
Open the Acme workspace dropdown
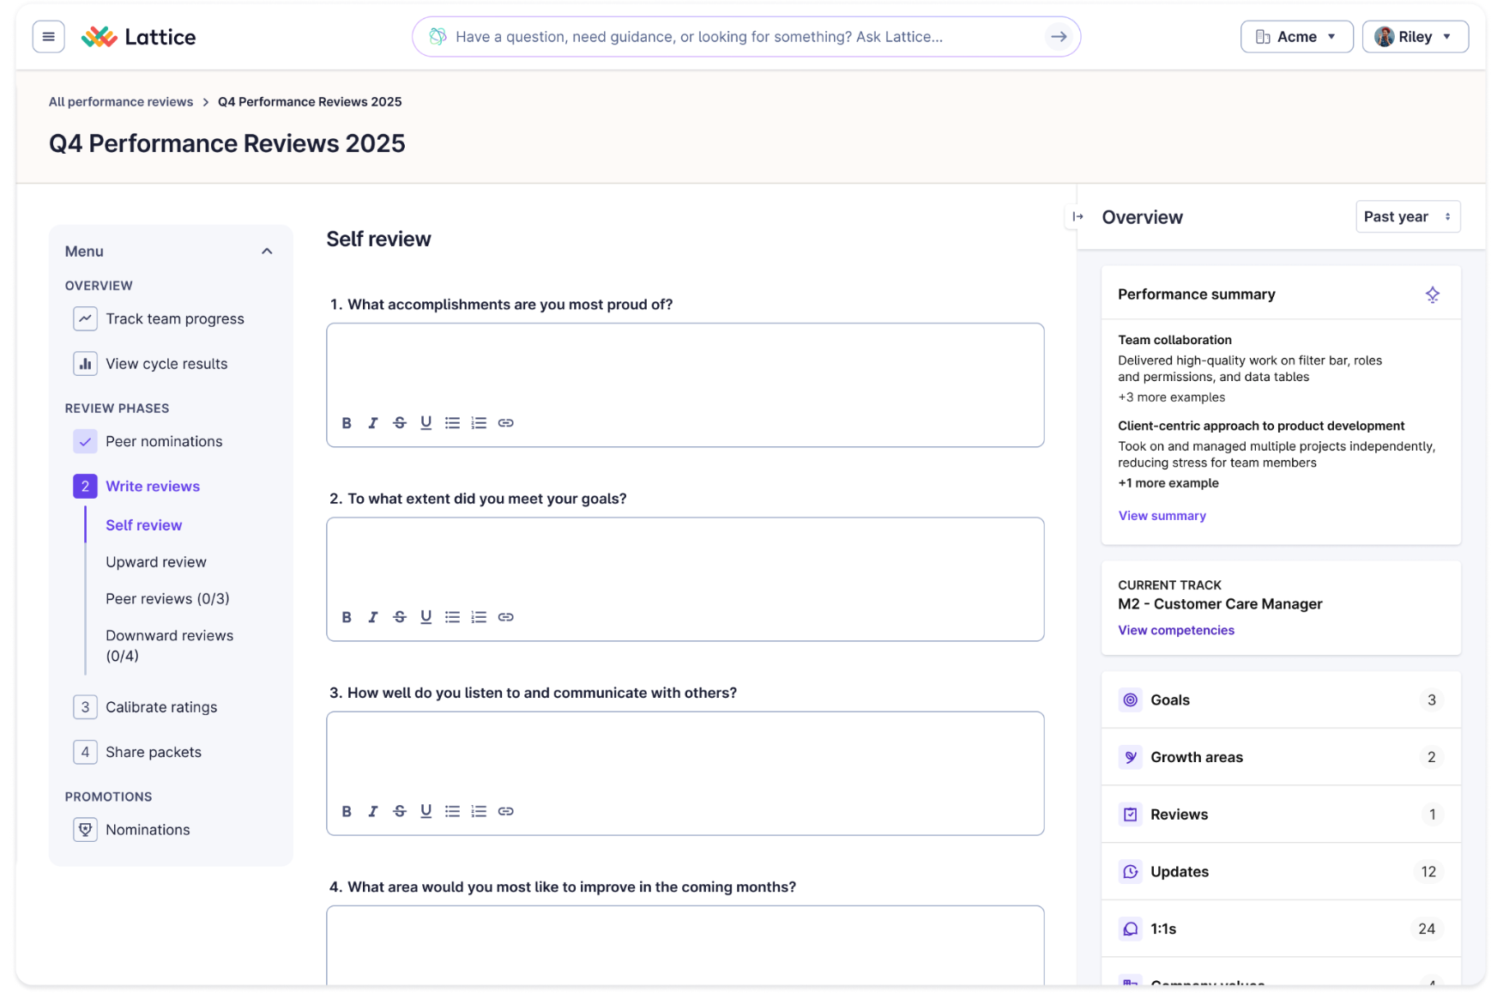coord(1295,37)
